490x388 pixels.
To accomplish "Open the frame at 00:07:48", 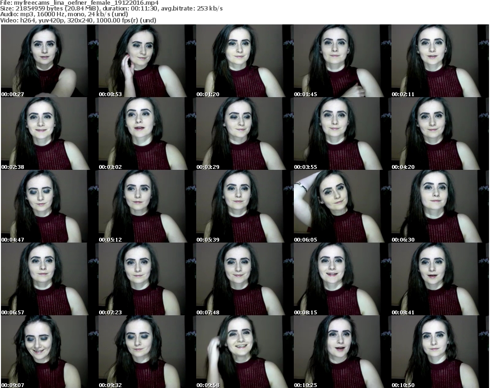I will (x=244, y=279).
